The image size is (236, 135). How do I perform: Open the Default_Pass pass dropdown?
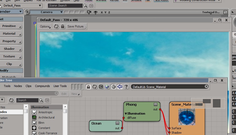tap(21, 6)
